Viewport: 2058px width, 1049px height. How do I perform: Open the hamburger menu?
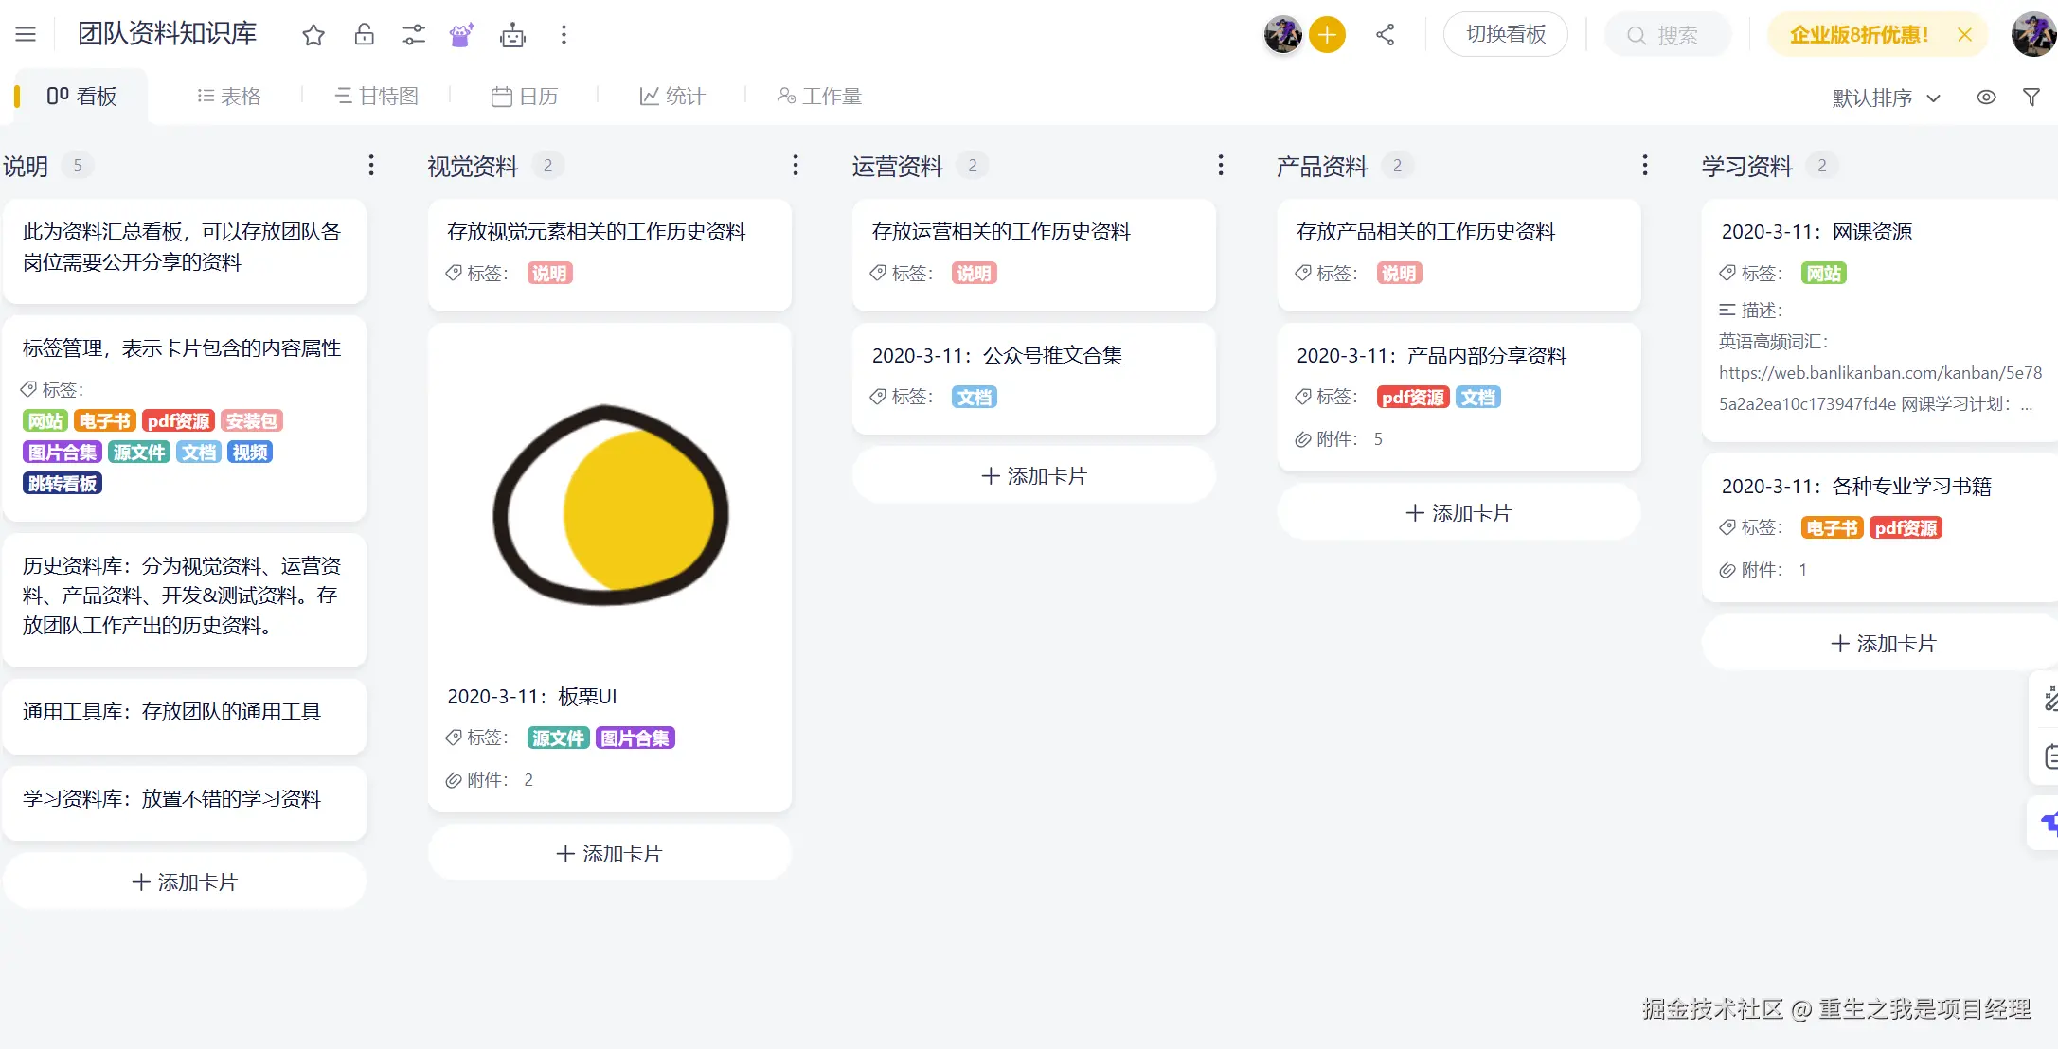pos(26,35)
